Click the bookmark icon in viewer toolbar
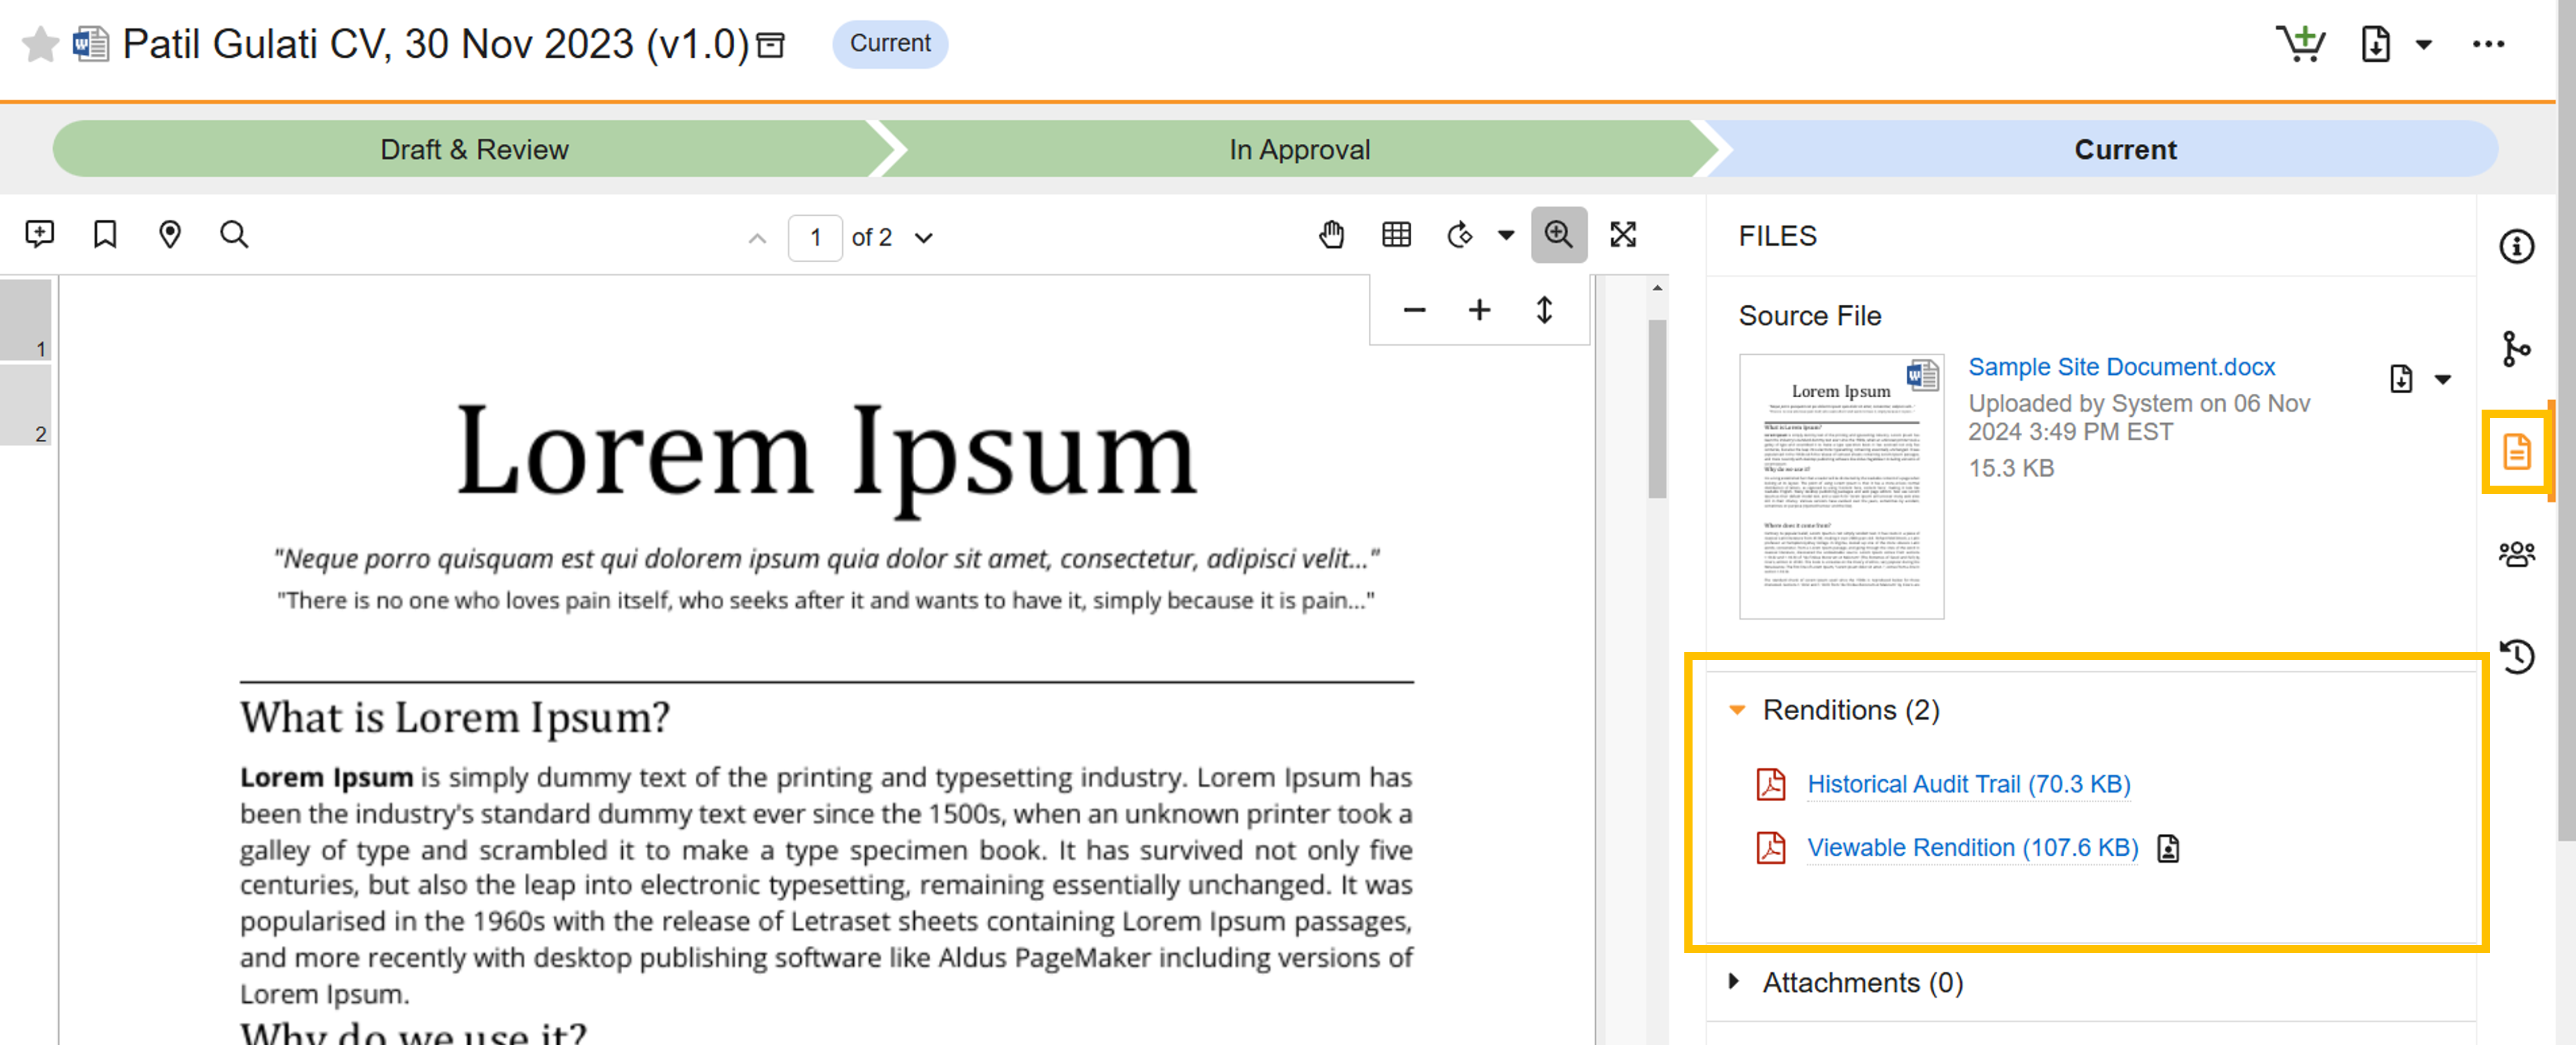 105,235
